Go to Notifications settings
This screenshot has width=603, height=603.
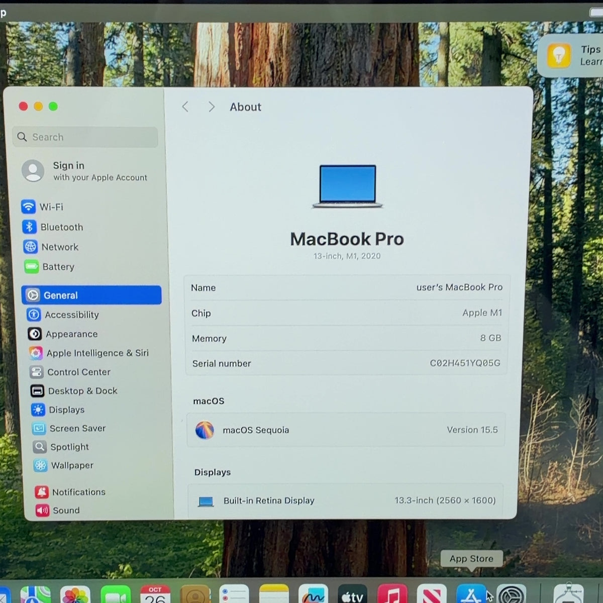pyautogui.click(x=70, y=492)
